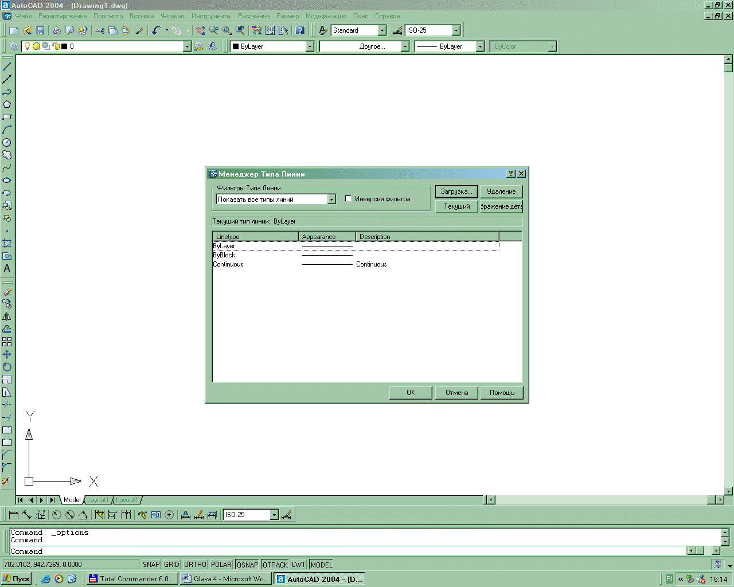Click the Print (plot) icon
734x587 pixels.
click(56, 30)
